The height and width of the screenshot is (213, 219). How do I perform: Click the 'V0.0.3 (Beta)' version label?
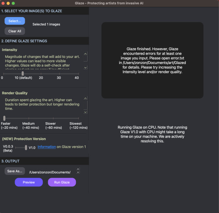click(x=8, y=149)
